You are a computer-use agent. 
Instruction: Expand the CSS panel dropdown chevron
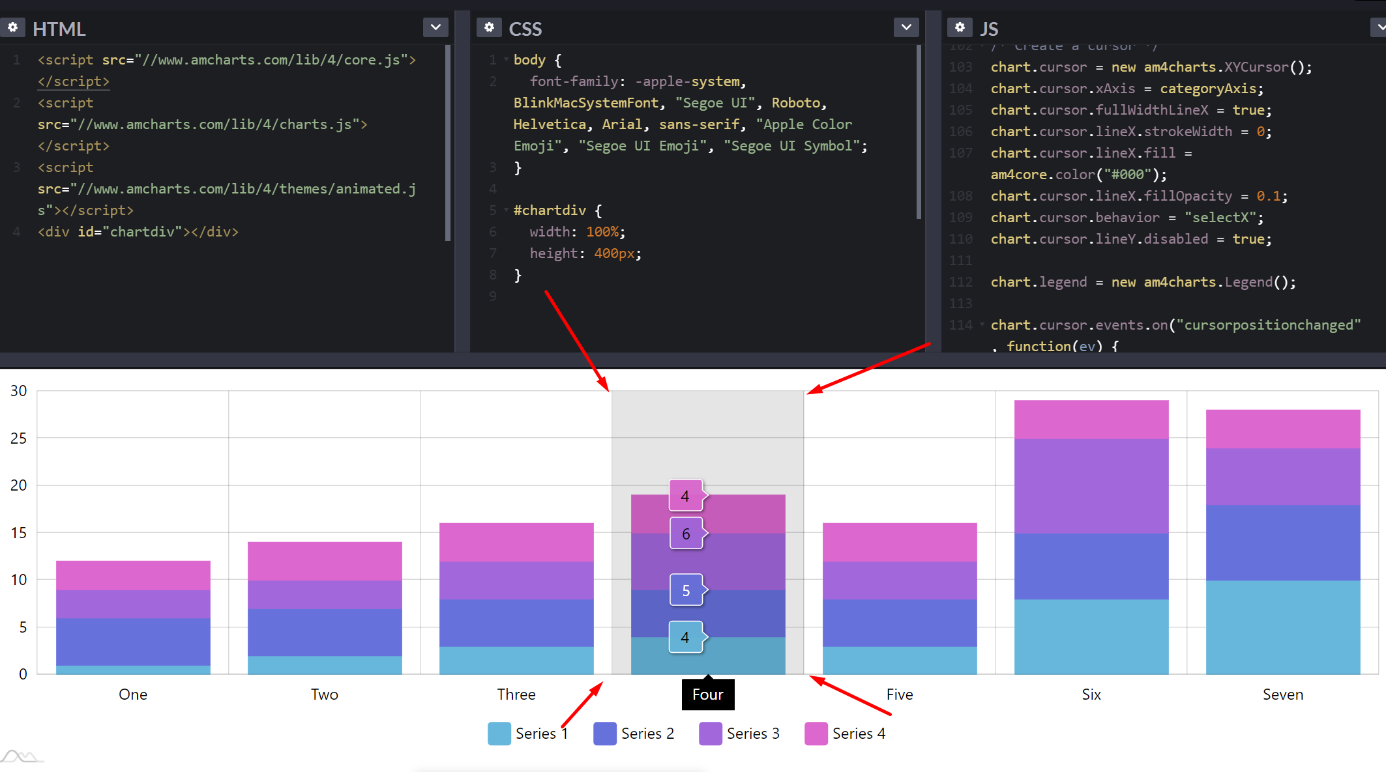click(906, 27)
